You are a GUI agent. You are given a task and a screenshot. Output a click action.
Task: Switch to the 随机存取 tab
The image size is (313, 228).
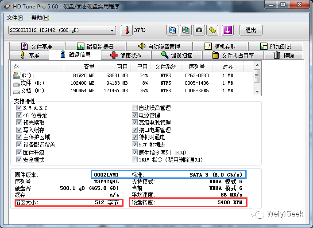click(x=220, y=47)
